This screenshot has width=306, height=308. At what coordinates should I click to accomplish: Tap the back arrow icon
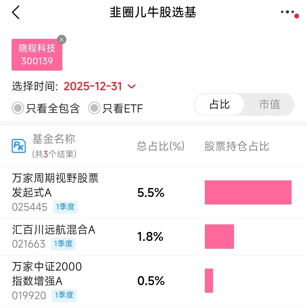pyautogui.click(x=16, y=13)
